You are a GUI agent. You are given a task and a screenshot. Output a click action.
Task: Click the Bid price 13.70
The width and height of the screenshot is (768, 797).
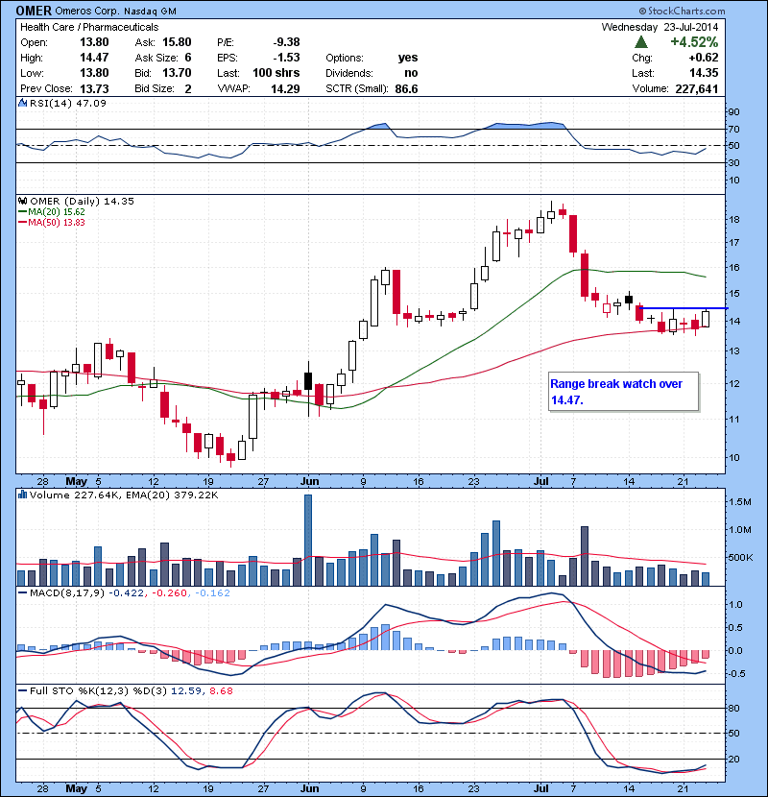(177, 73)
